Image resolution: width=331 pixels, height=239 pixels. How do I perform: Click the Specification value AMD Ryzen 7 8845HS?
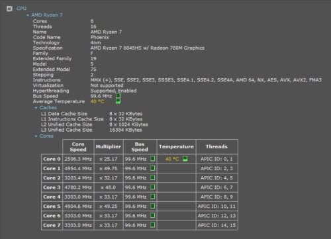148,48
